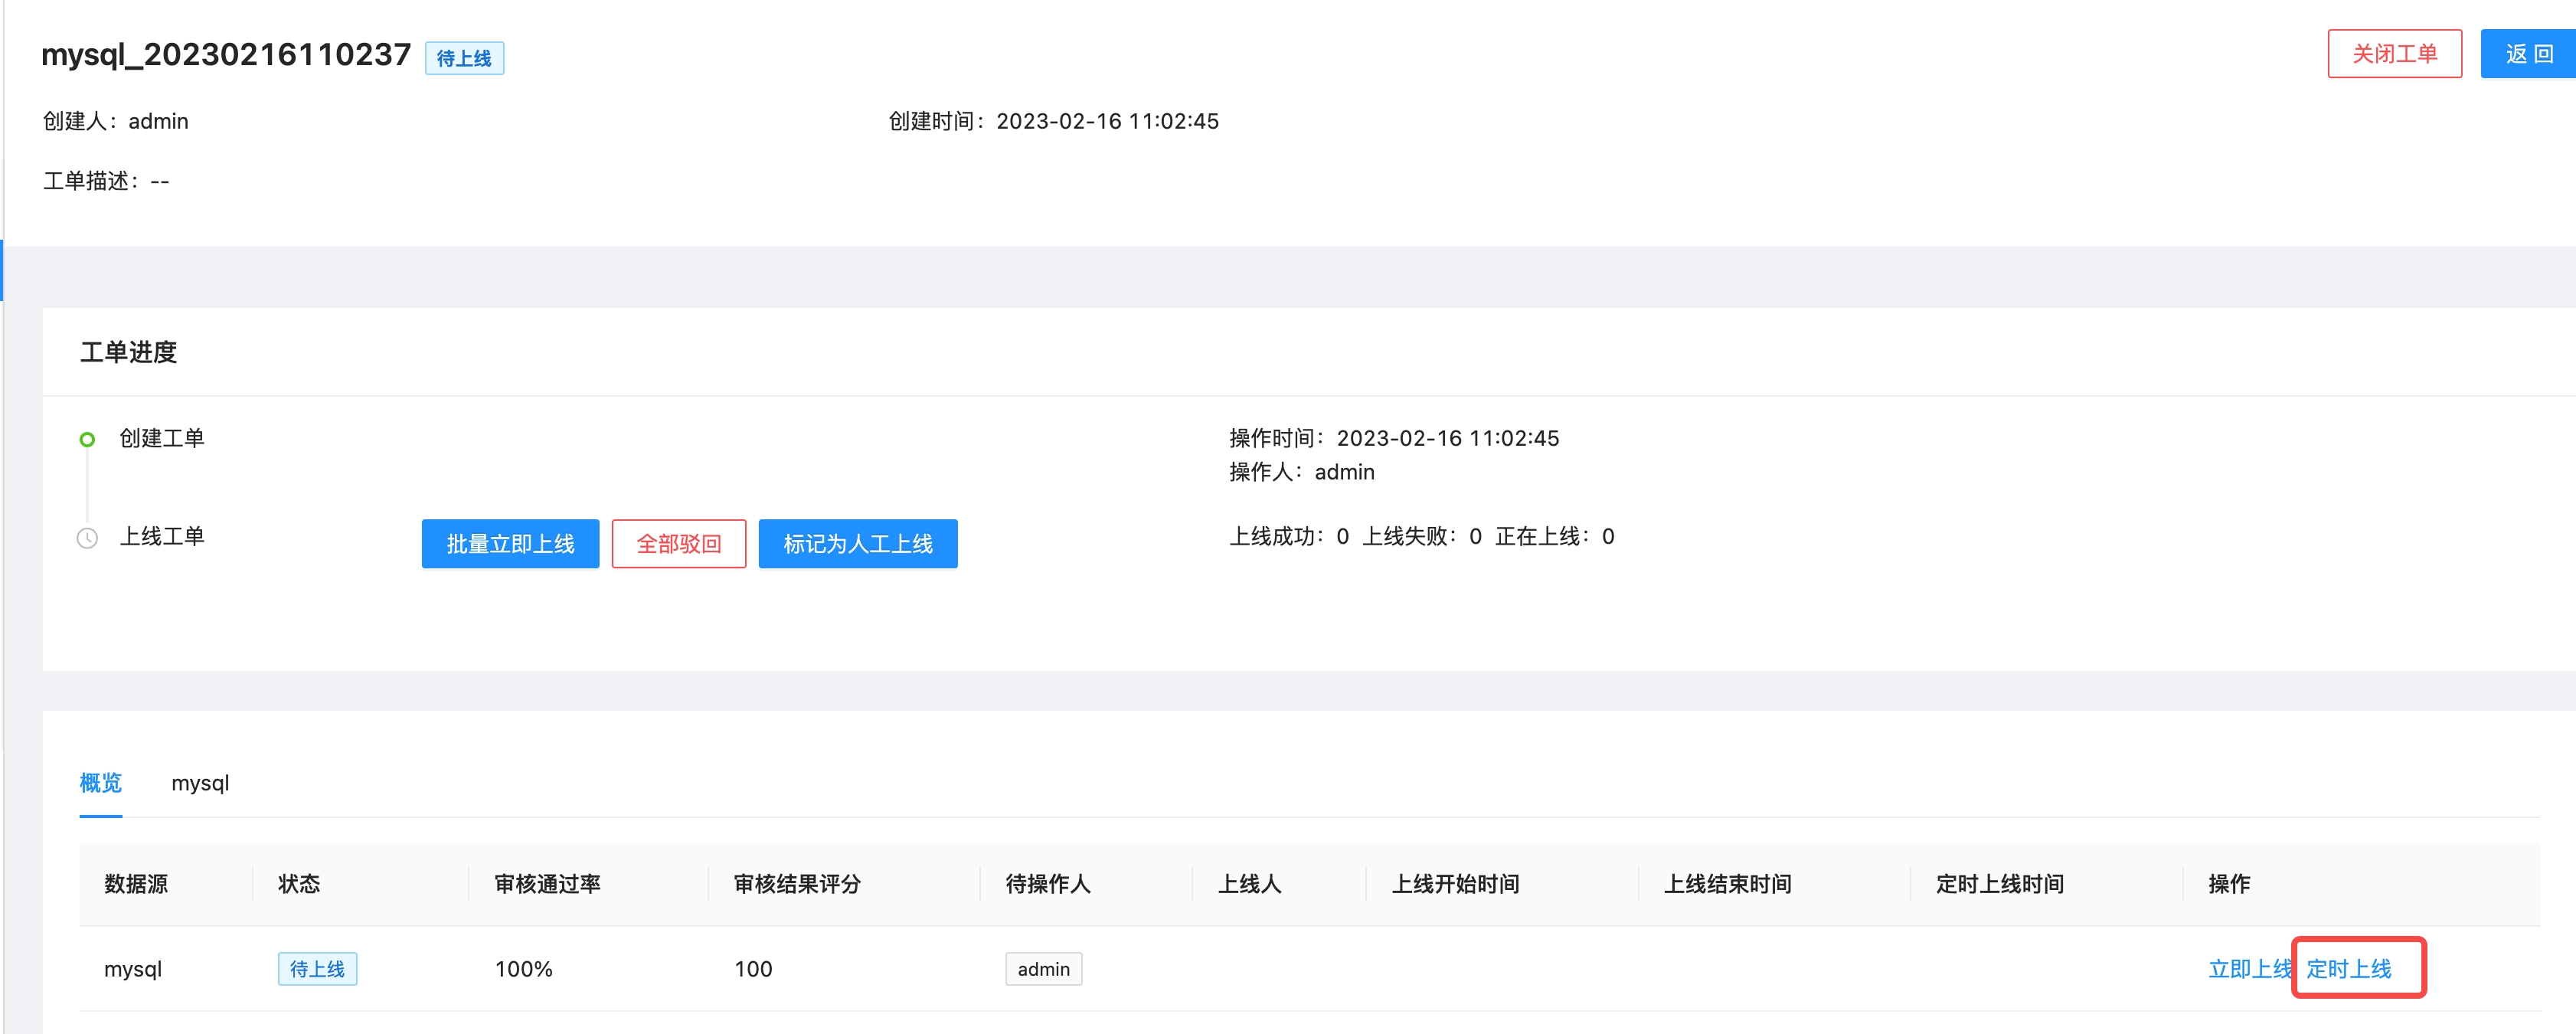Click the 待上线 status tag in the mysql row
This screenshot has width=2576, height=1034.
[317, 968]
